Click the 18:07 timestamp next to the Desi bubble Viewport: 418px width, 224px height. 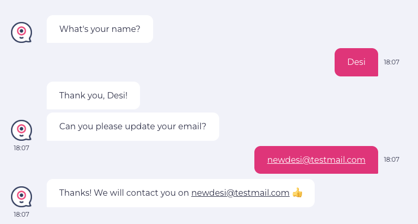[391, 62]
